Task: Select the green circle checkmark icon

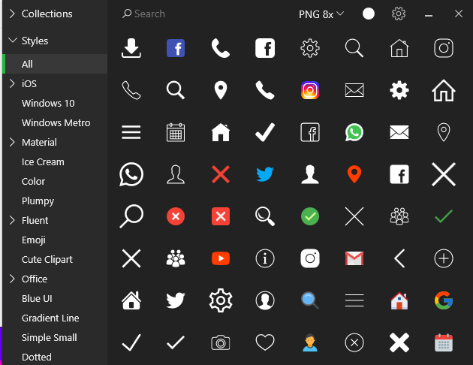Action: [x=310, y=216]
